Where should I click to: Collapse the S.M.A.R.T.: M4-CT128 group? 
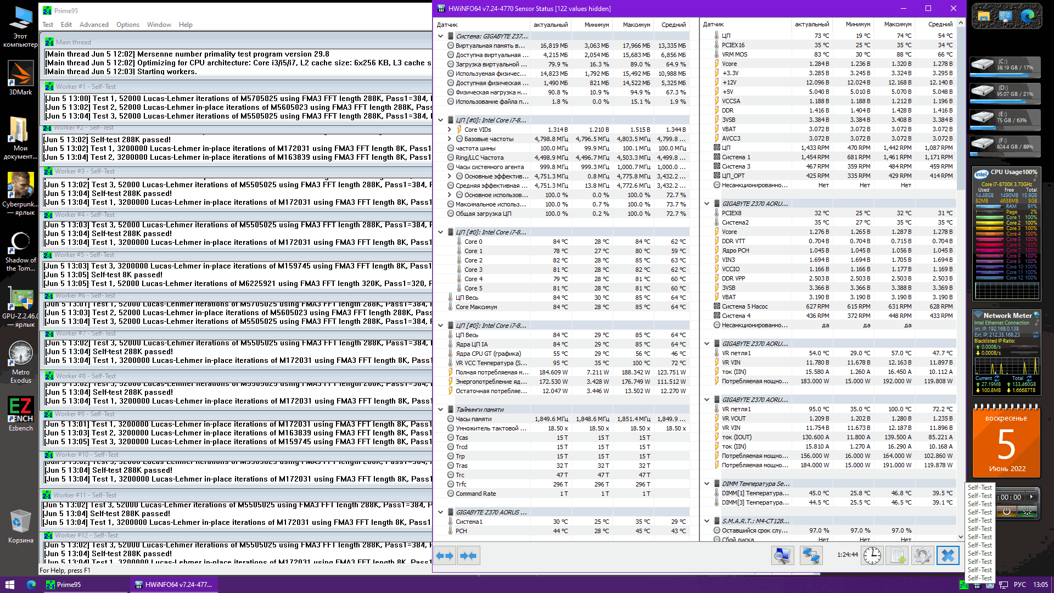[707, 521]
